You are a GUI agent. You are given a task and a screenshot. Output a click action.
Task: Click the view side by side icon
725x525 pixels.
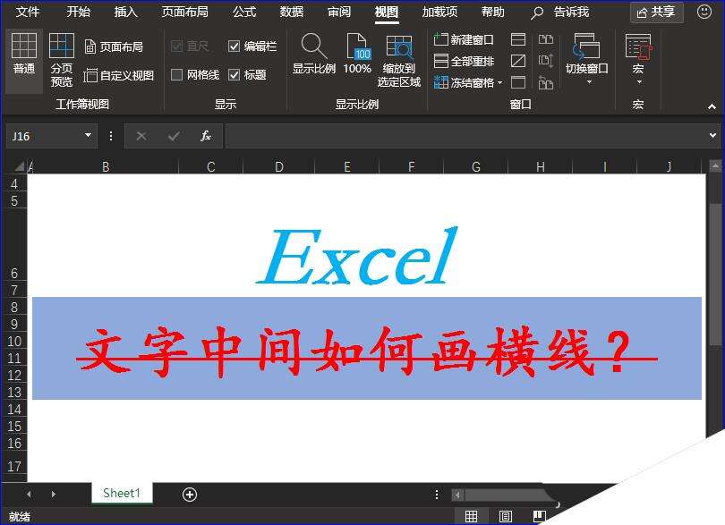click(x=546, y=39)
